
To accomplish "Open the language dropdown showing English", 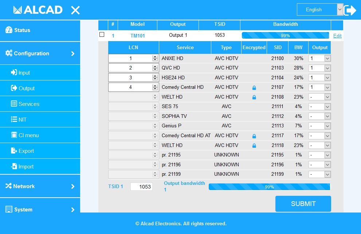I will click(320, 10).
